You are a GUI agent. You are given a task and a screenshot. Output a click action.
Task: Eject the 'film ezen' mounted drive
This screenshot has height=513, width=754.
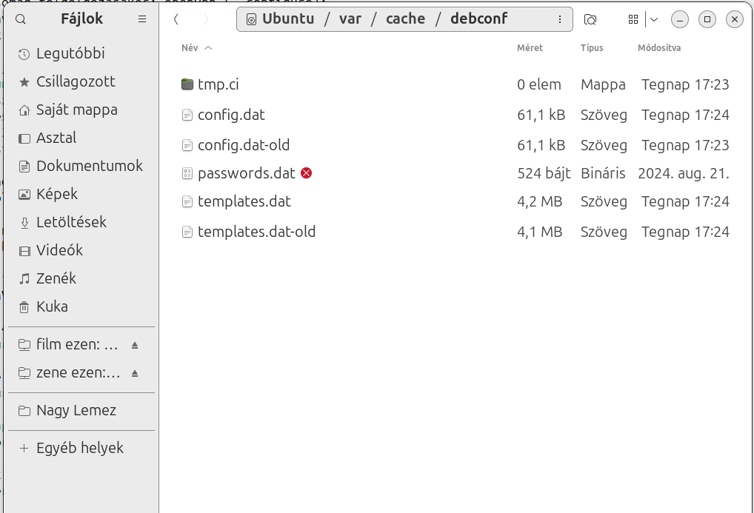135,345
